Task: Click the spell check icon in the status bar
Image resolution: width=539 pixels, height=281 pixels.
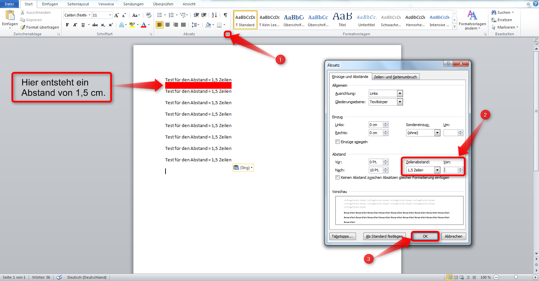Action: click(59, 277)
